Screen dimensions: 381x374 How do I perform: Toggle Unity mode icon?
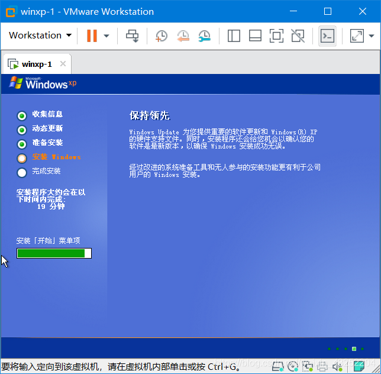point(298,36)
